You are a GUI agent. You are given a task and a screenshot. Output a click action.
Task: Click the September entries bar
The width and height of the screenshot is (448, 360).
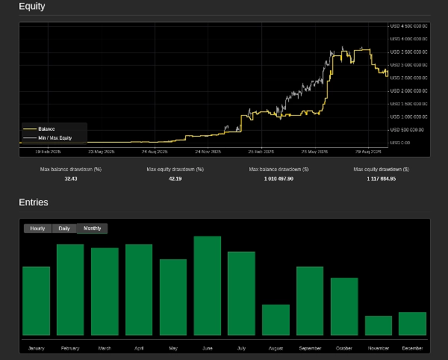[310, 301]
